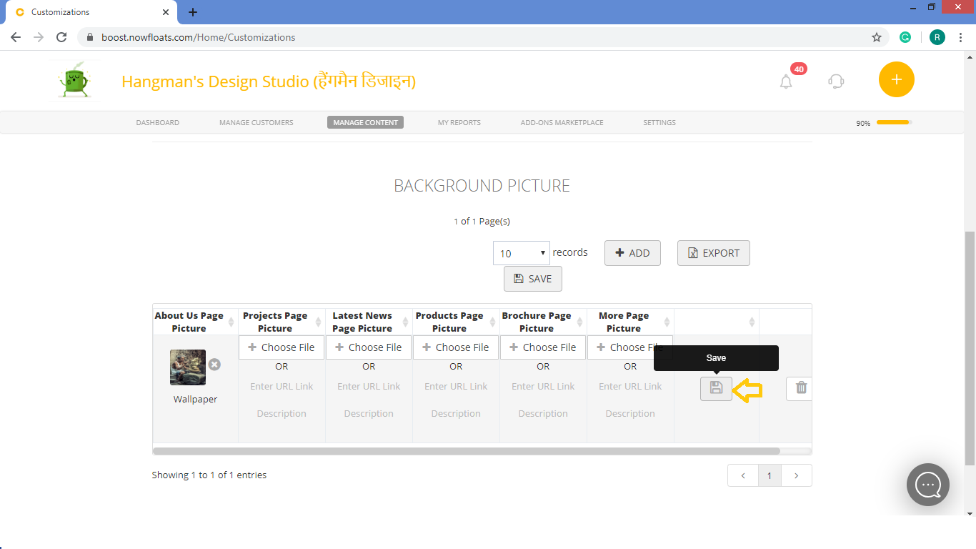
Task: Click the yellow plus create button
Action: pyautogui.click(x=896, y=79)
